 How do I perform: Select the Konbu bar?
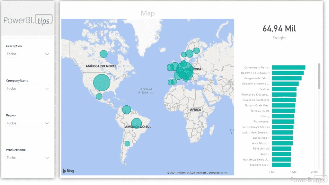[x=281, y=154]
